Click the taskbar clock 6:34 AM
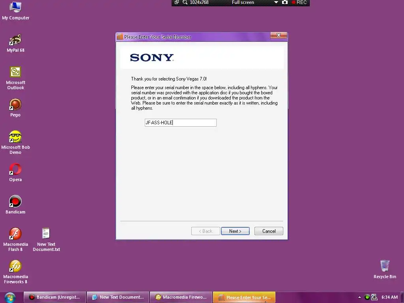This screenshot has width=404, height=303. (389, 297)
